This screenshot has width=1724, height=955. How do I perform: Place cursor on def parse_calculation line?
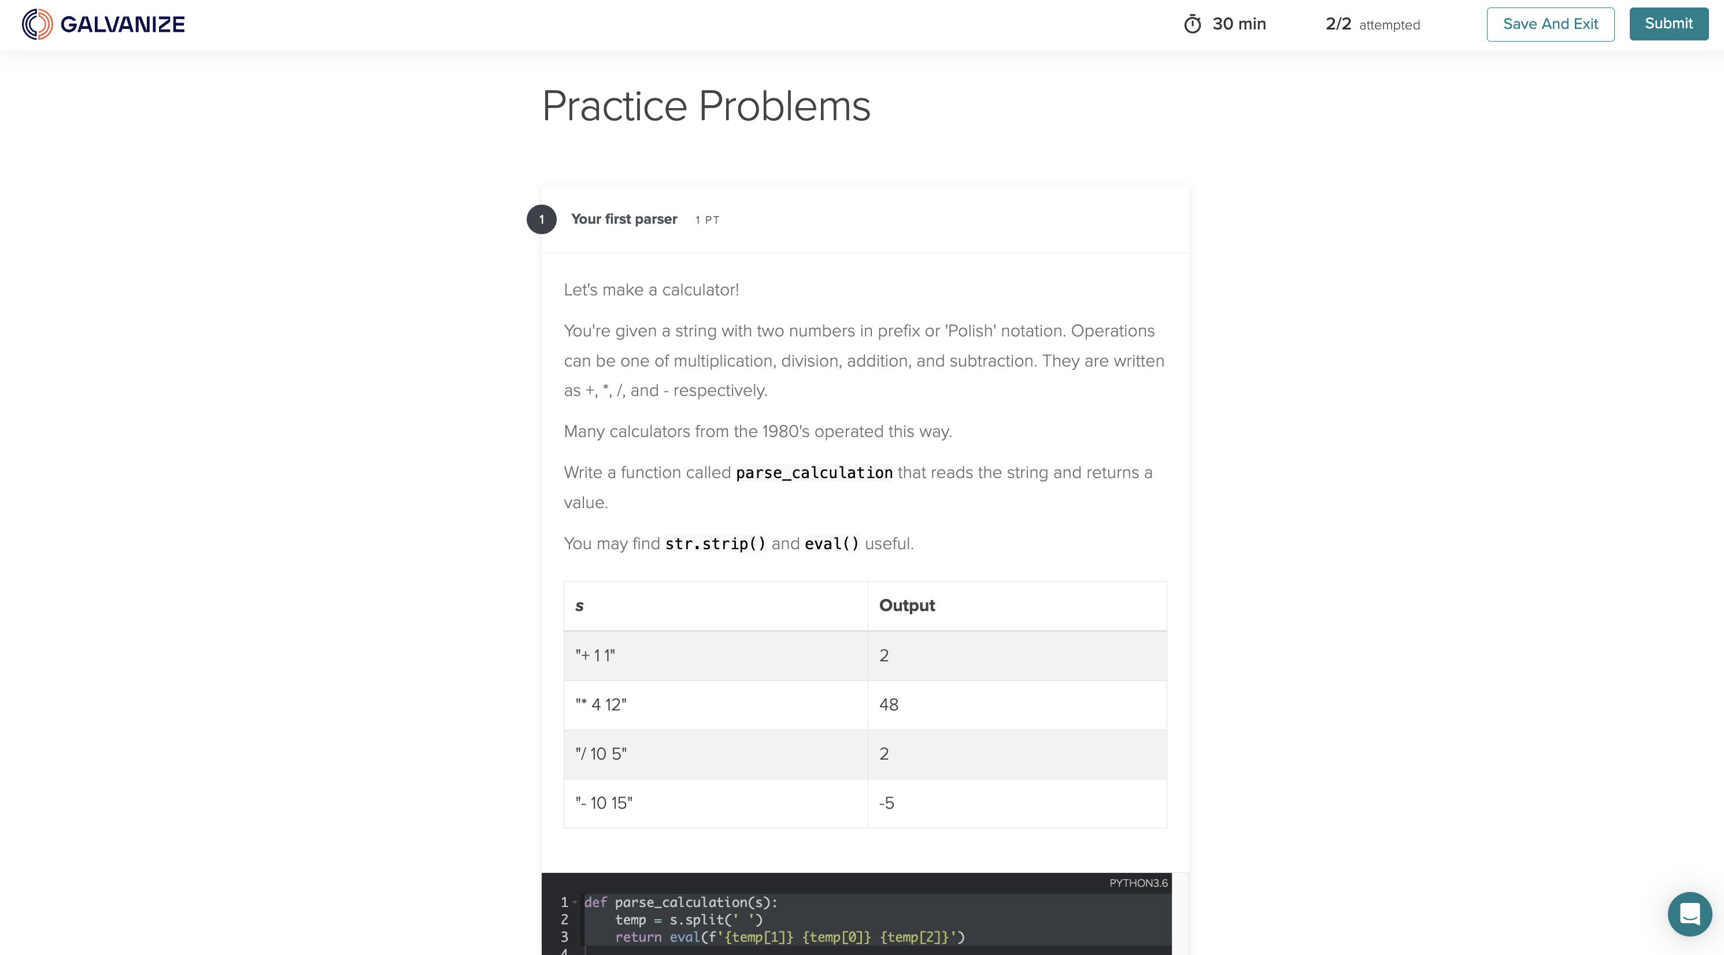680,902
